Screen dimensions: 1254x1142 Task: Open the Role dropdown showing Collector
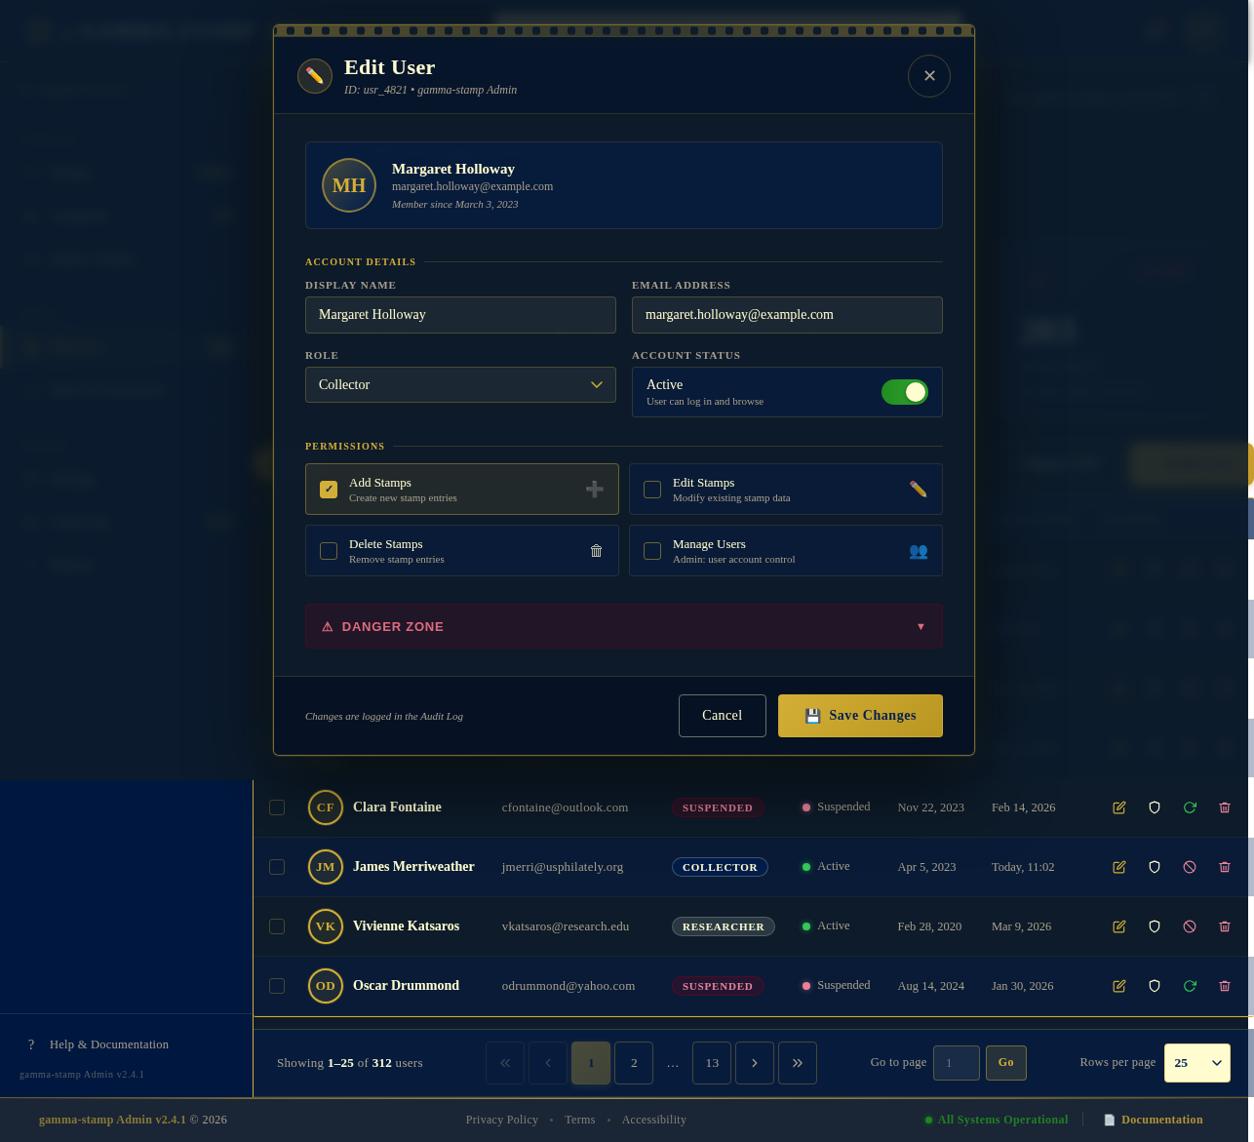(x=459, y=384)
